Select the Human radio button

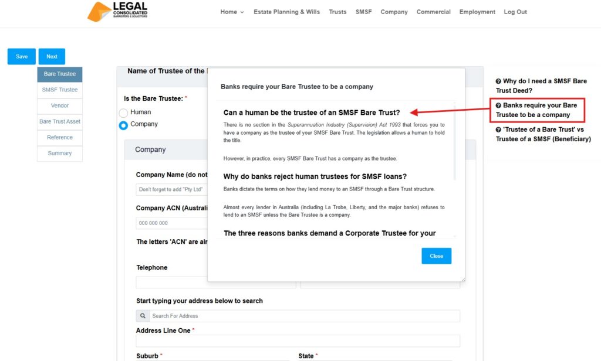click(x=123, y=112)
